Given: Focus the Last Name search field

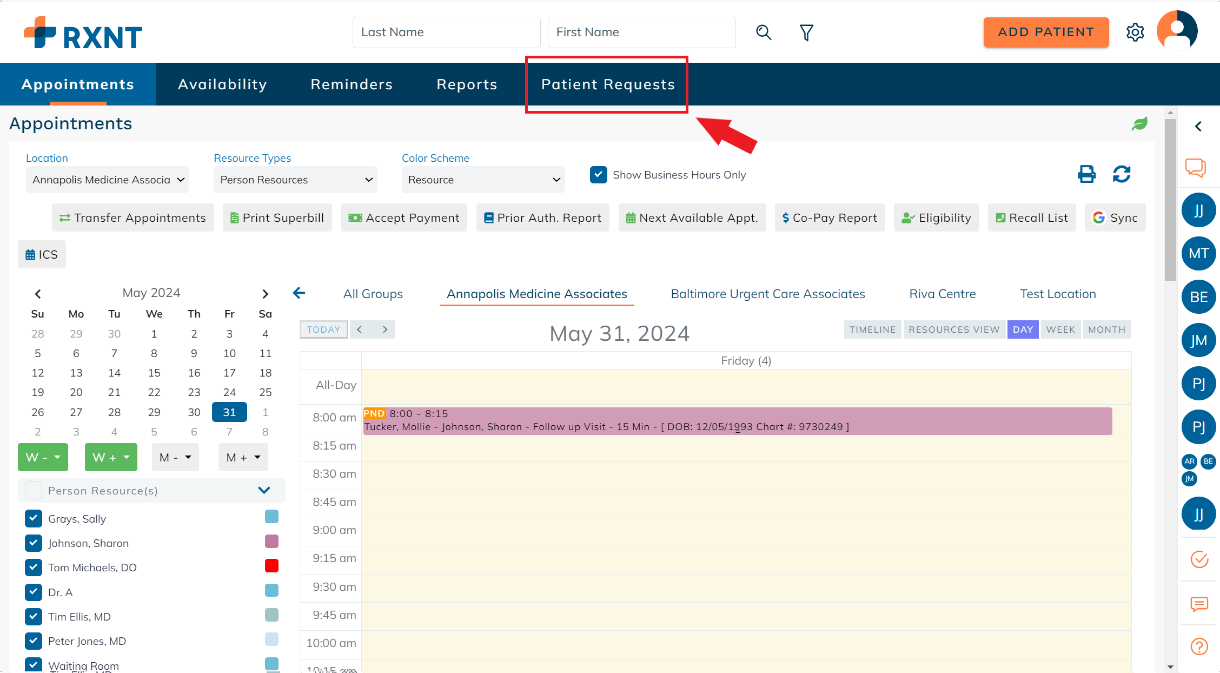Looking at the screenshot, I should pyautogui.click(x=447, y=32).
